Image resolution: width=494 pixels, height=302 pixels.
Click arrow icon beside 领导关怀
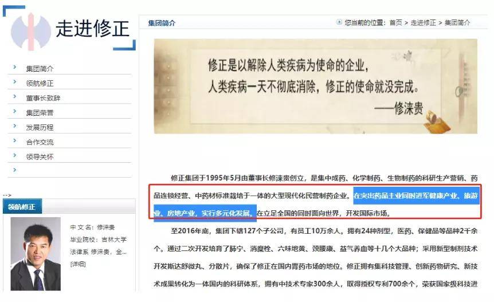tap(15, 155)
